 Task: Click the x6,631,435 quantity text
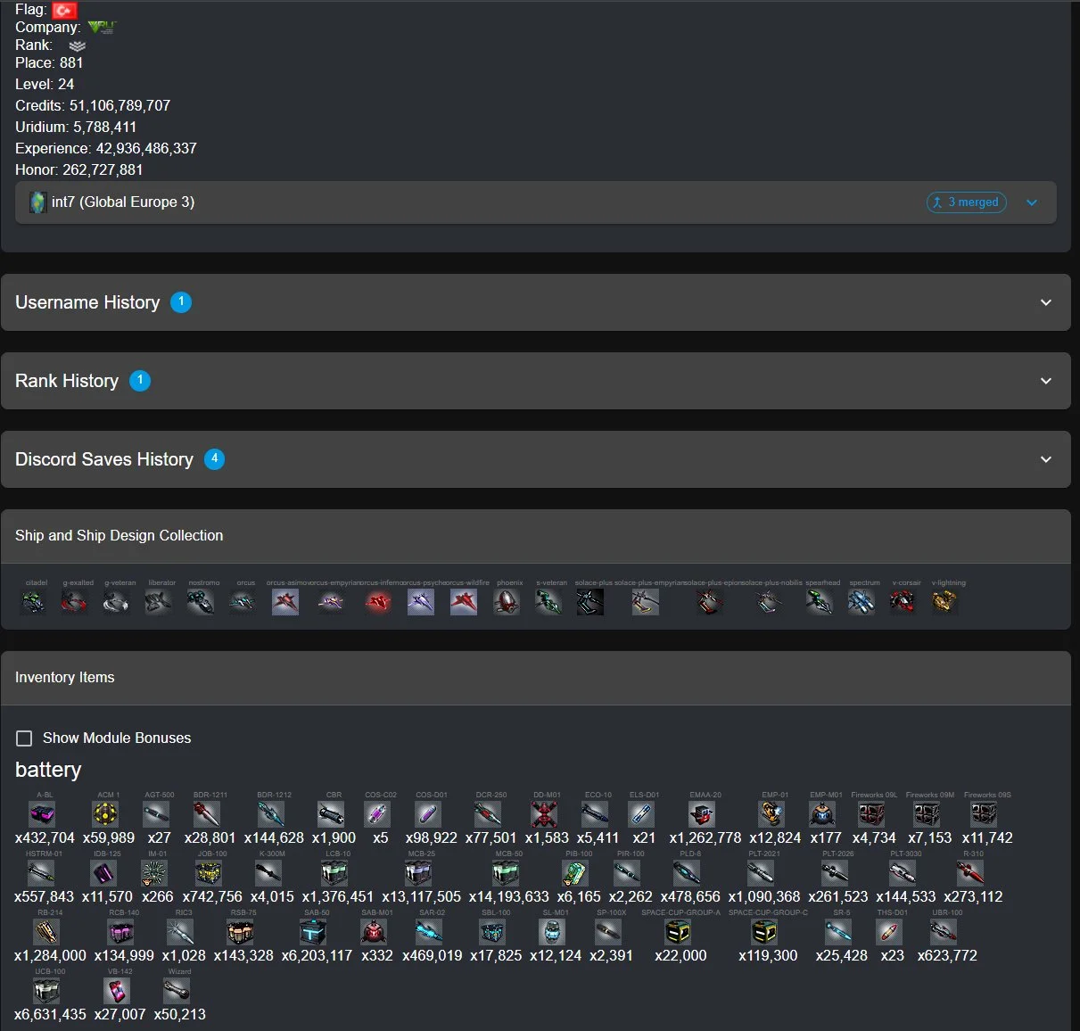pyautogui.click(x=50, y=1014)
